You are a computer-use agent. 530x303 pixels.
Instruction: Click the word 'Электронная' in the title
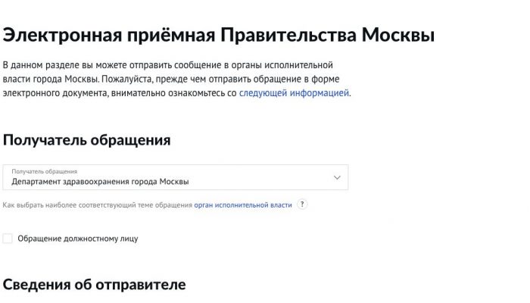63,36
